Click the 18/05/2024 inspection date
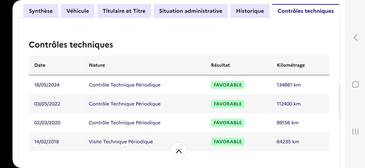 tap(47, 85)
